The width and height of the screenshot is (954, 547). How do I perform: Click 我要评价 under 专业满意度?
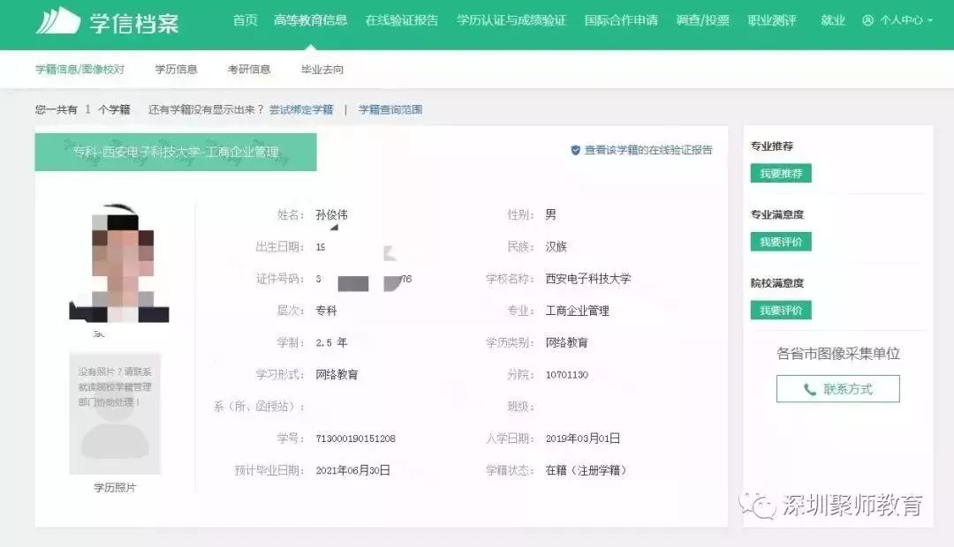[781, 242]
